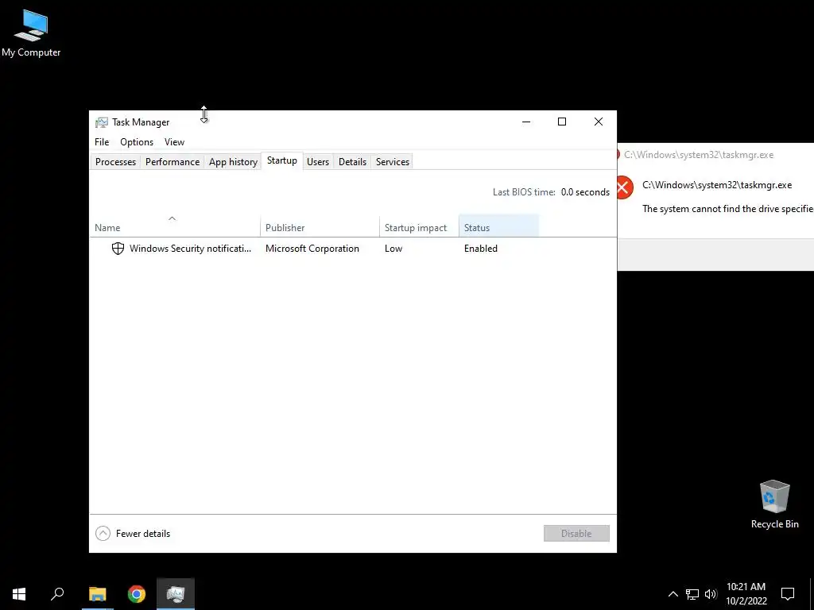Click the Windows Security shield icon
Viewport: 814px width, 610px height.
118,249
